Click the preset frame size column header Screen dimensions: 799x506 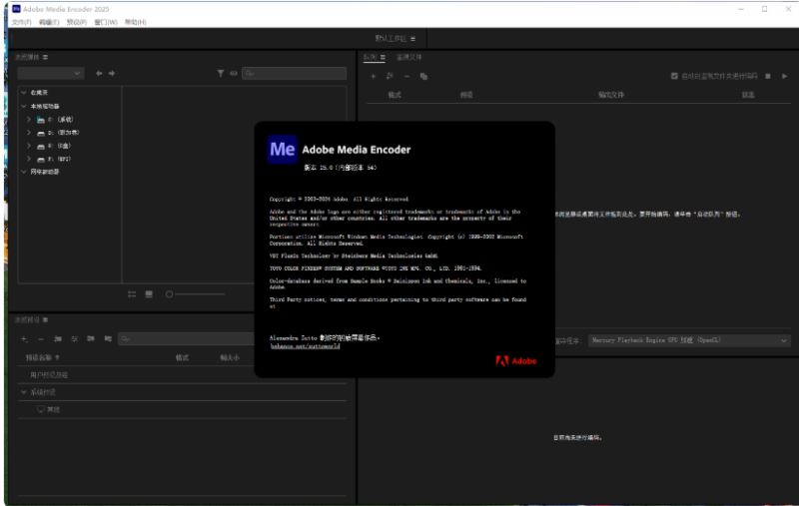point(230,358)
